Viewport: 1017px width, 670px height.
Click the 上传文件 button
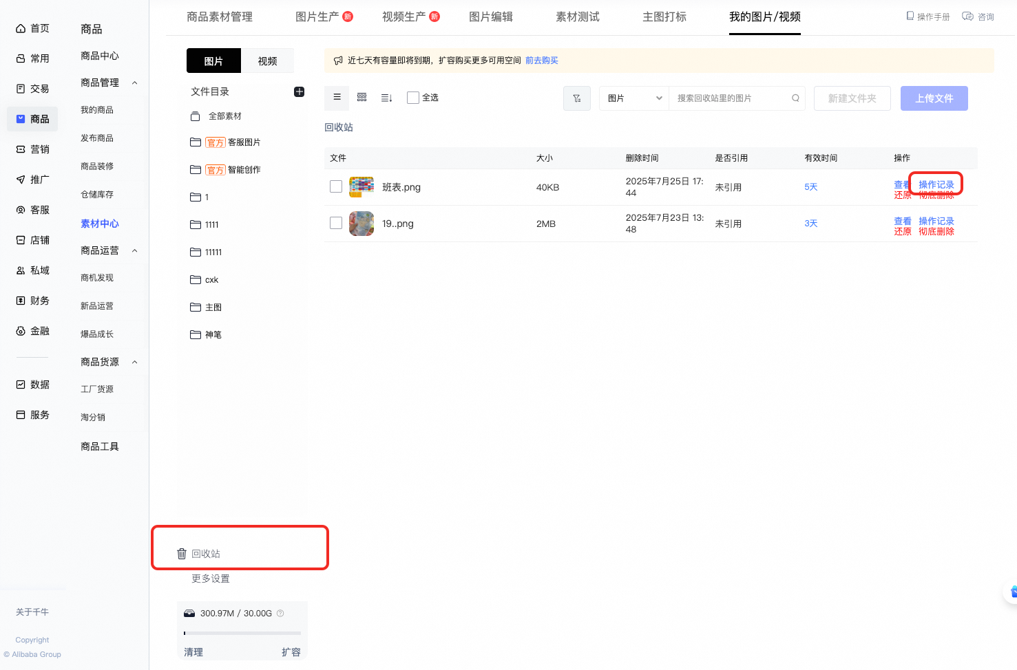(934, 98)
